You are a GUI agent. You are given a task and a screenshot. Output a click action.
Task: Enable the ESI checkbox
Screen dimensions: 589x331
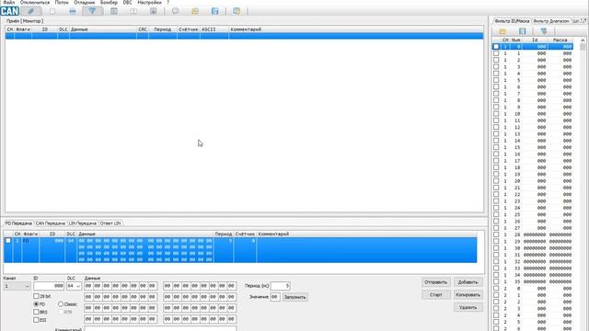(x=36, y=320)
